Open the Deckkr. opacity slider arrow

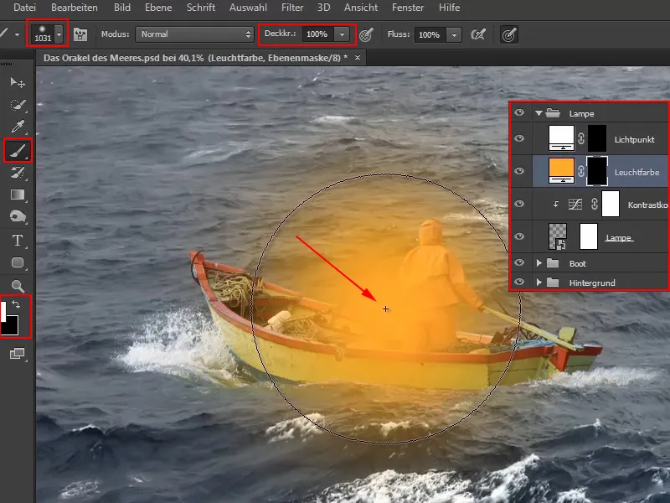click(x=342, y=34)
